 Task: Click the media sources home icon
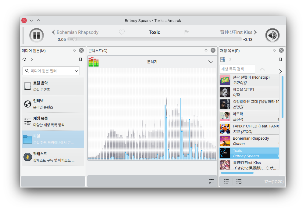[x=24, y=59]
